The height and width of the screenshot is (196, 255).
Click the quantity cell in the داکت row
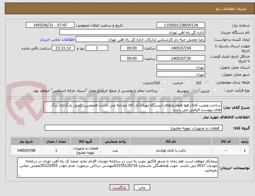tap(56, 150)
